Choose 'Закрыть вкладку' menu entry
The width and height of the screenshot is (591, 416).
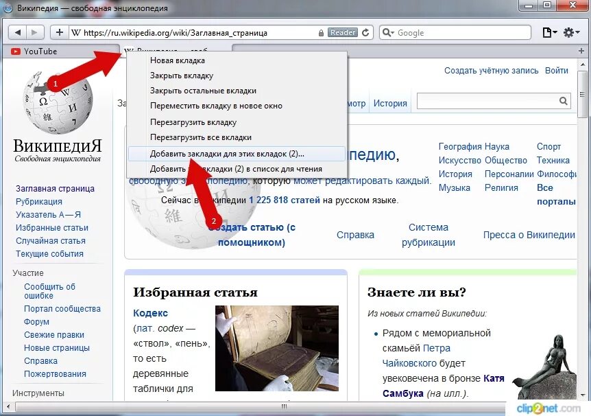237,76
